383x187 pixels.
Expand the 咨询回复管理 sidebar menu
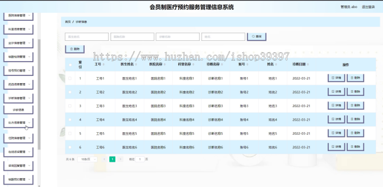[18, 166]
